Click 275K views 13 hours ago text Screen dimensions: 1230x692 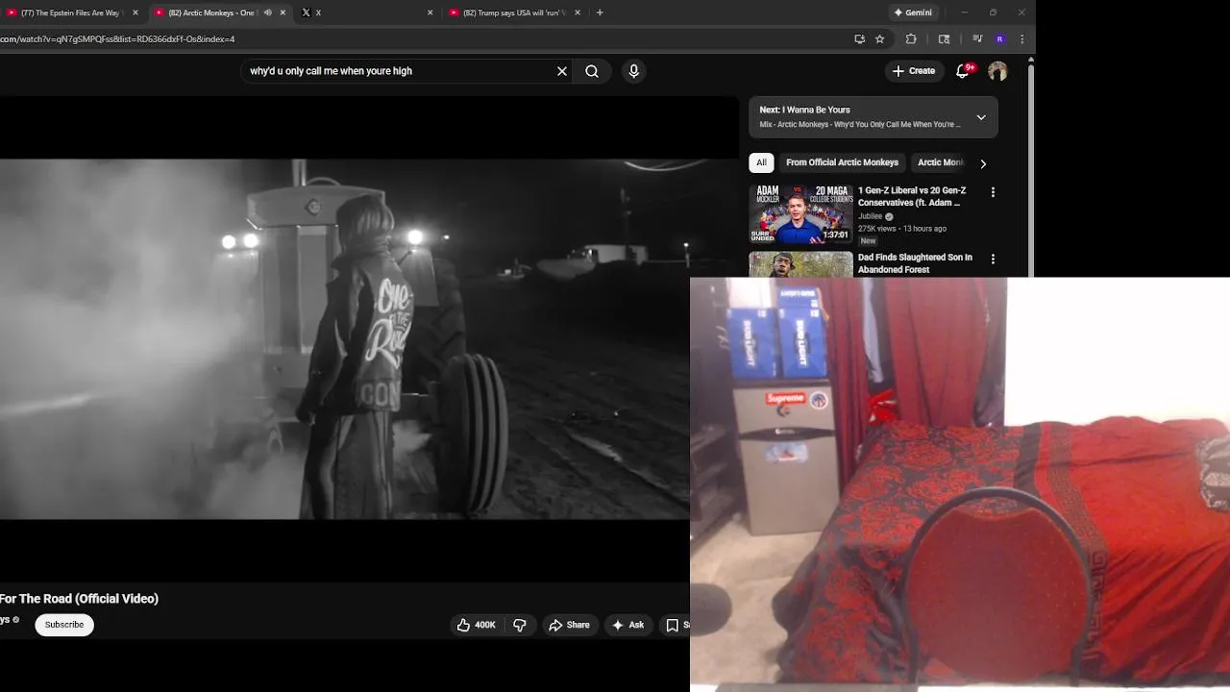pyautogui.click(x=902, y=229)
